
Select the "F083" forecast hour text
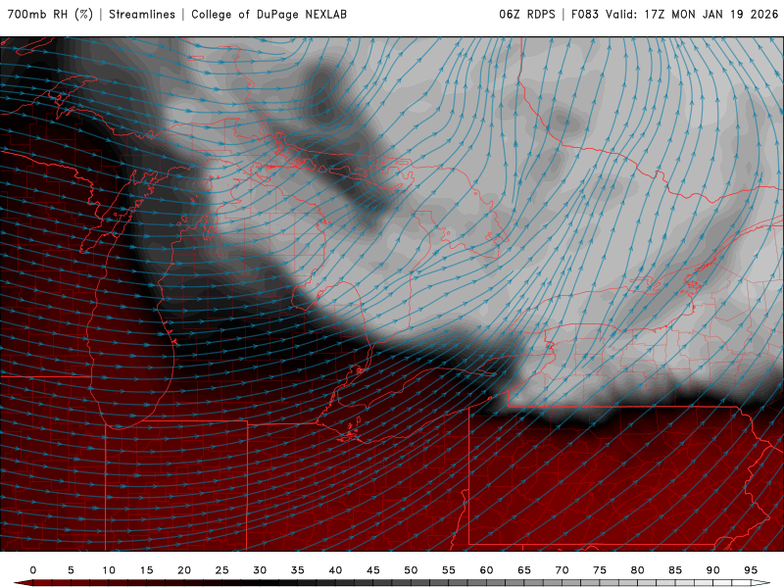584,14
